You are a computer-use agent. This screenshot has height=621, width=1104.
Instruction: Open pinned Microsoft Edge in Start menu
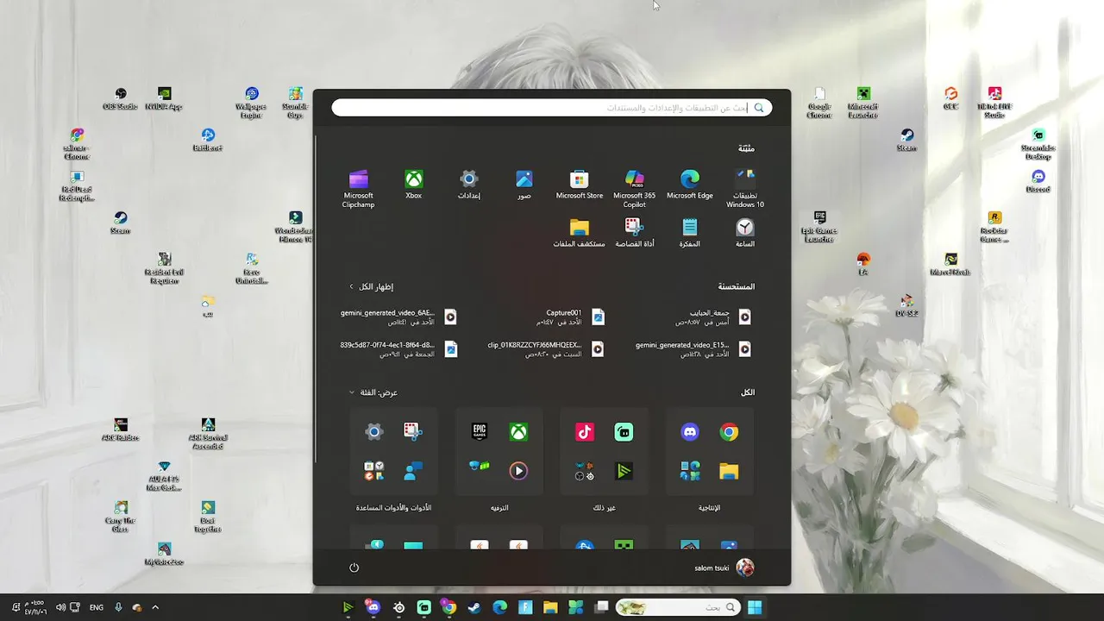(689, 185)
